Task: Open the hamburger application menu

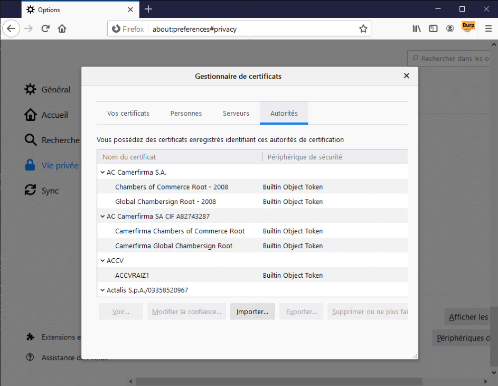Action: 488,29
